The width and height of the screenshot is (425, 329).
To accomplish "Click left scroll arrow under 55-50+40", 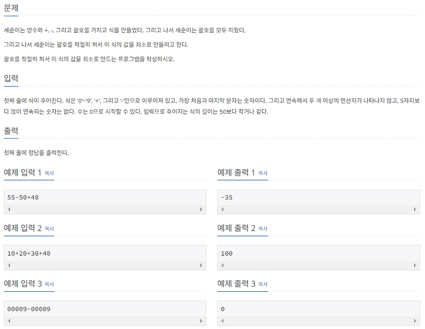I will [9, 209].
